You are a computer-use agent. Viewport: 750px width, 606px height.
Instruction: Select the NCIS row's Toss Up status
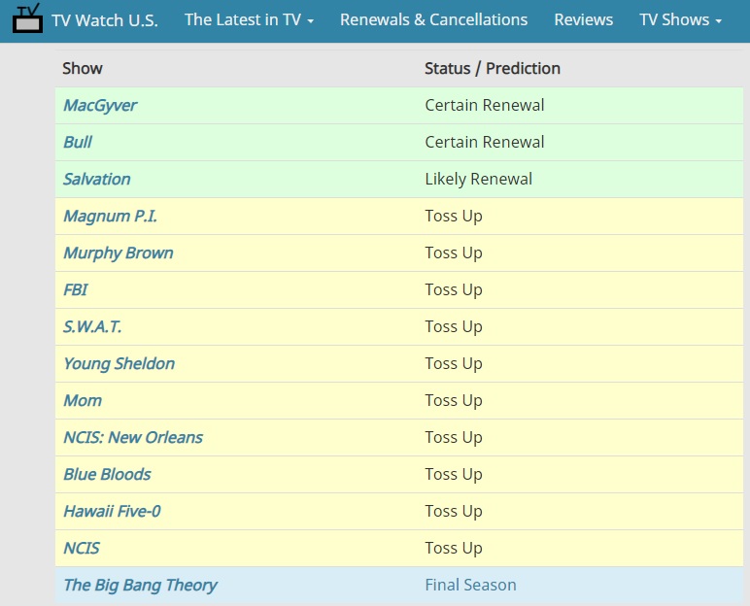(454, 548)
